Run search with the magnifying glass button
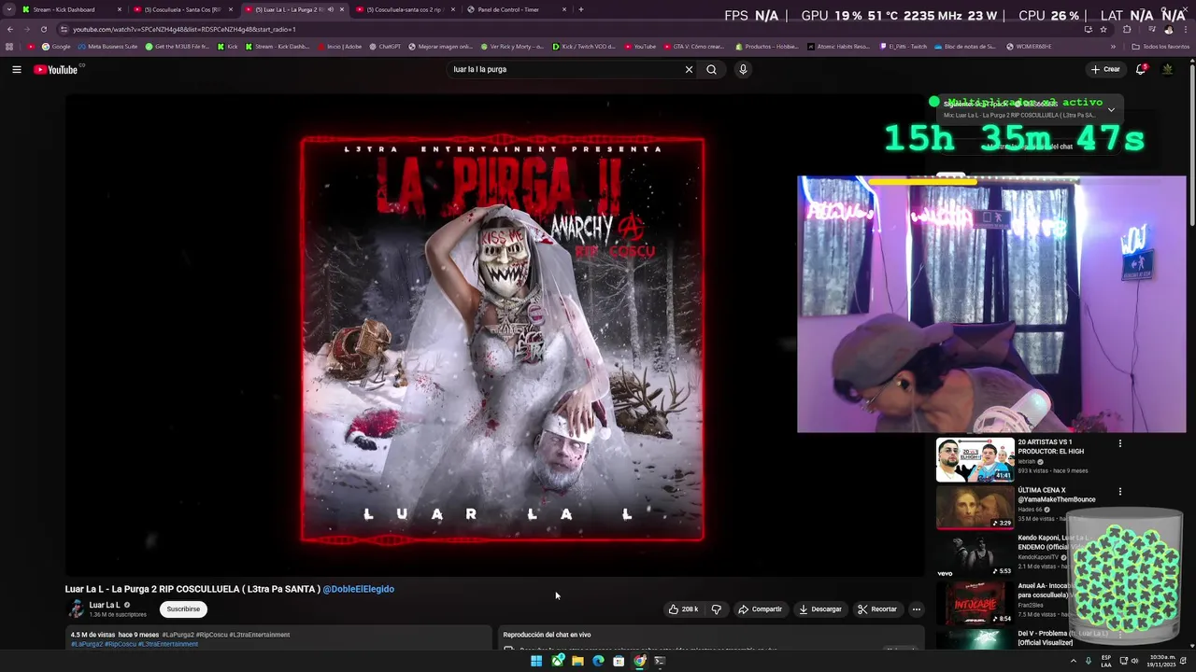 tap(711, 69)
